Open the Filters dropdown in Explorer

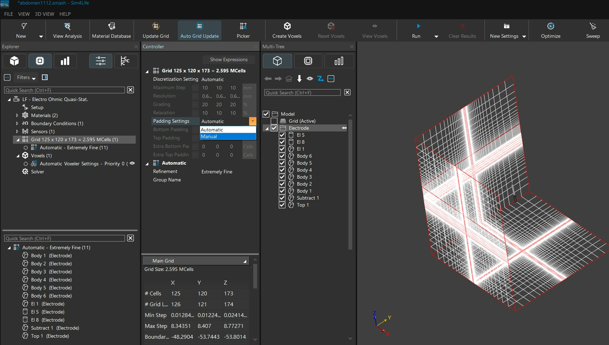[26, 77]
